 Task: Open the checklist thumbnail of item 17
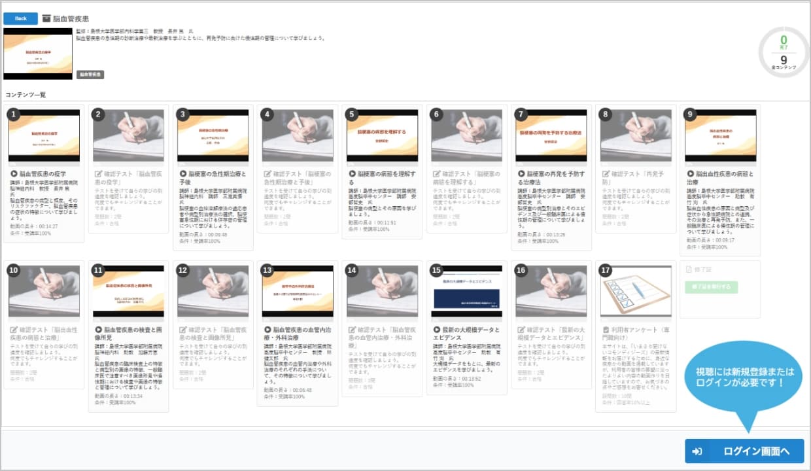(635, 291)
